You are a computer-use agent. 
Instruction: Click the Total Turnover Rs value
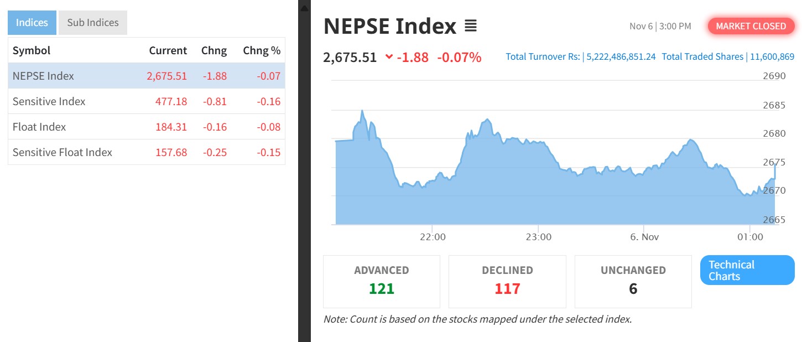tap(621, 56)
